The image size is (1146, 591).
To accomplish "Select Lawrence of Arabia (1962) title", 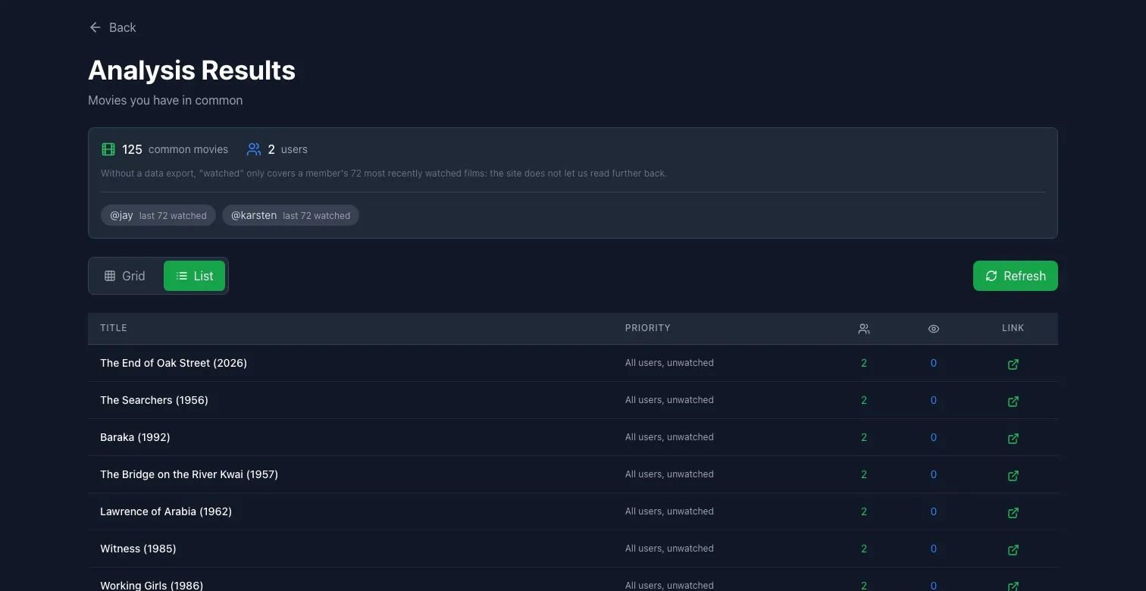I will tap(166, 511).
